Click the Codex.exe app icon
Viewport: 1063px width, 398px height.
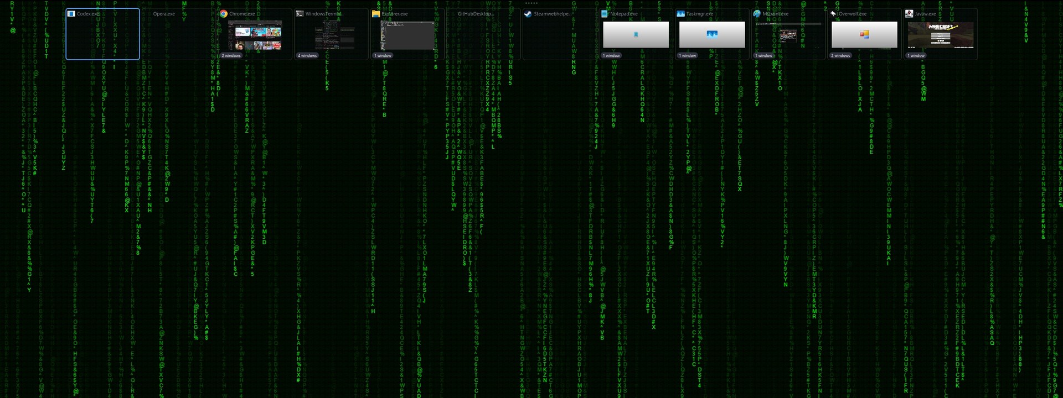71,14
